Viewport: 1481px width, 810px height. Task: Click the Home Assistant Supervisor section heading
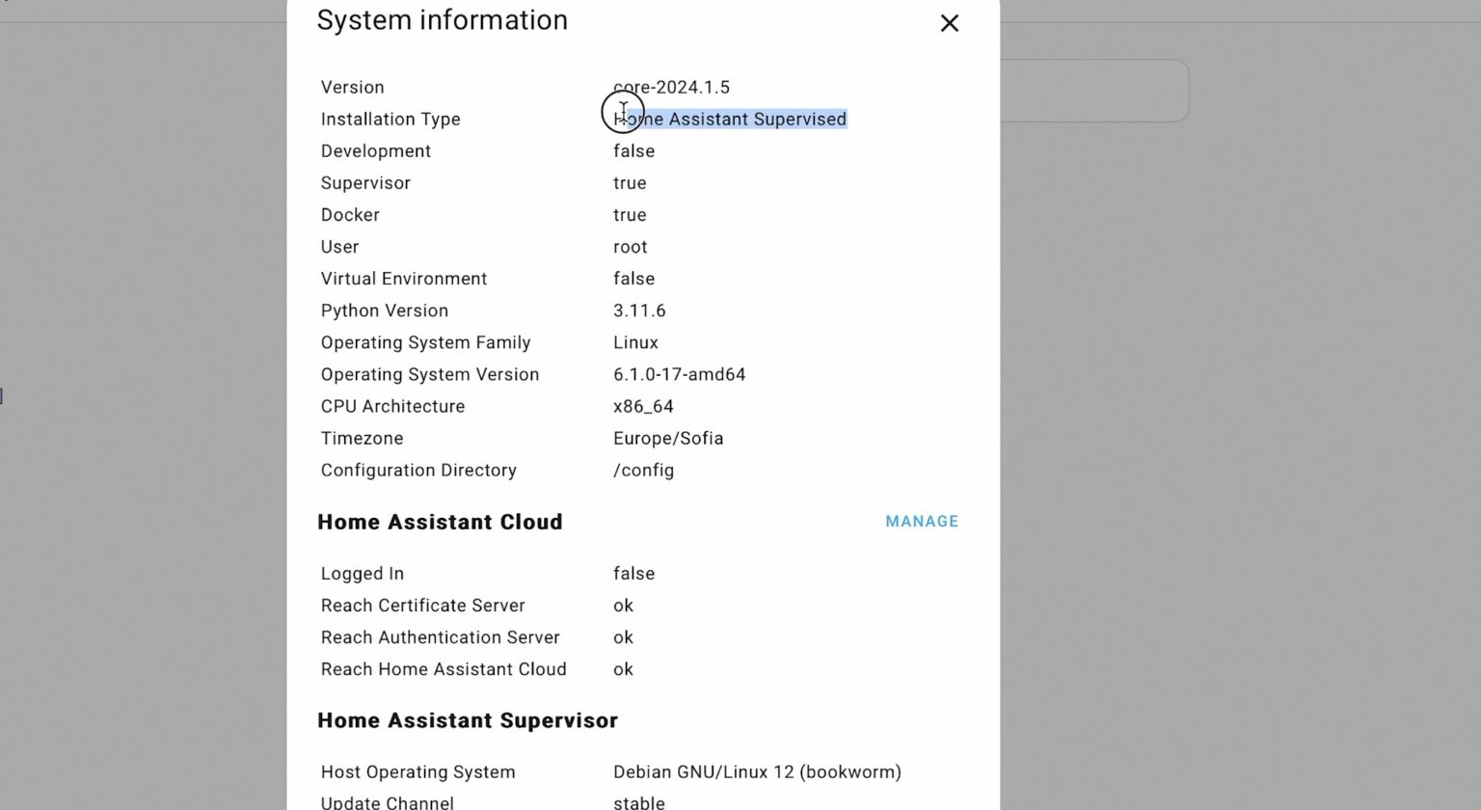468,719
